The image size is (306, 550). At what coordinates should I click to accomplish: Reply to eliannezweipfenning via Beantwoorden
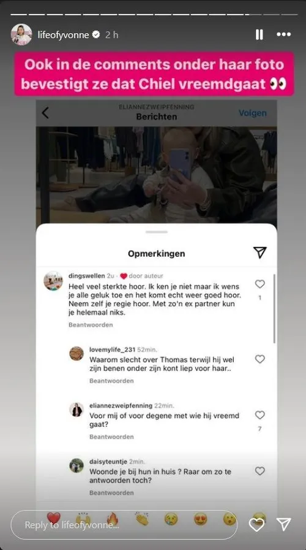click(111, 437)
